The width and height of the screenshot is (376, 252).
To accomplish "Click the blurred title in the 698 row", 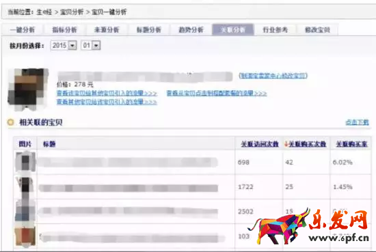I will 128,162.
